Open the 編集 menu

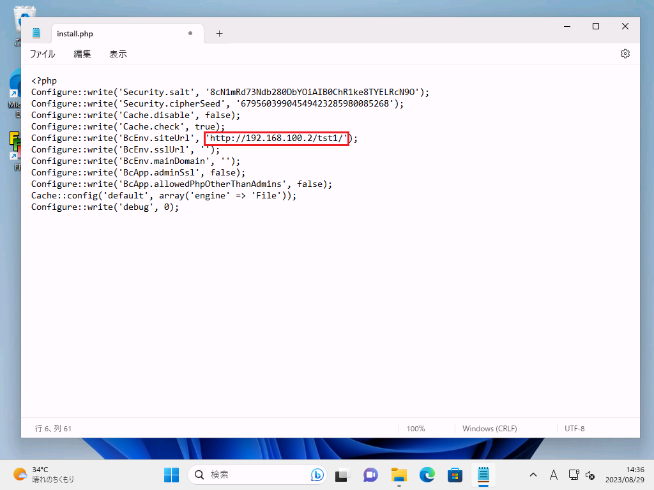point(82,54)
